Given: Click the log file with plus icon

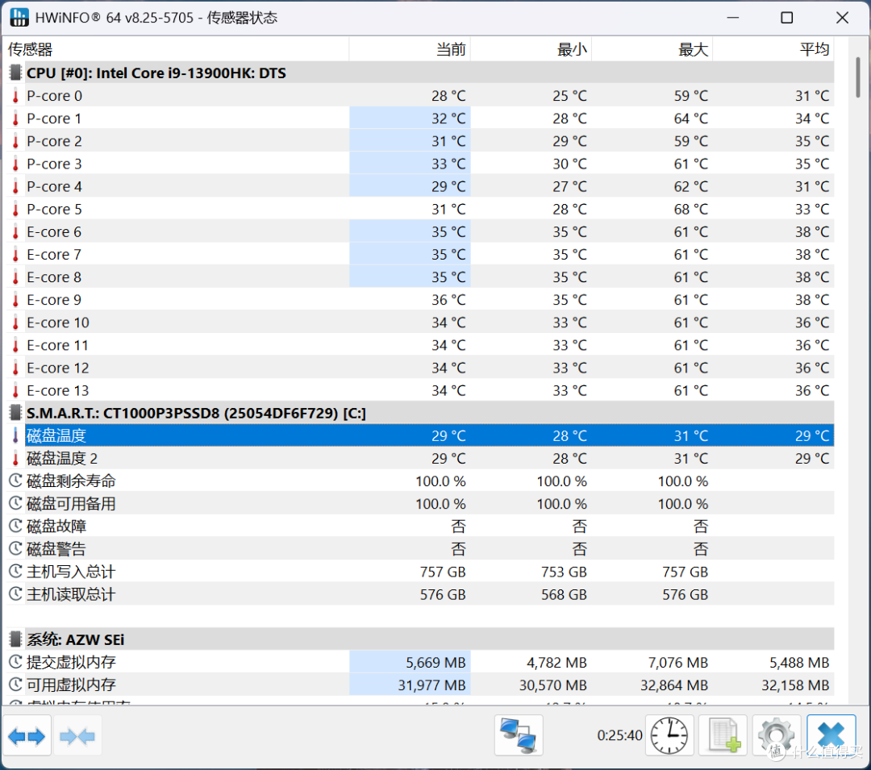Looking at the screenshot, I should pyautogui.click(x=723, y=736).
